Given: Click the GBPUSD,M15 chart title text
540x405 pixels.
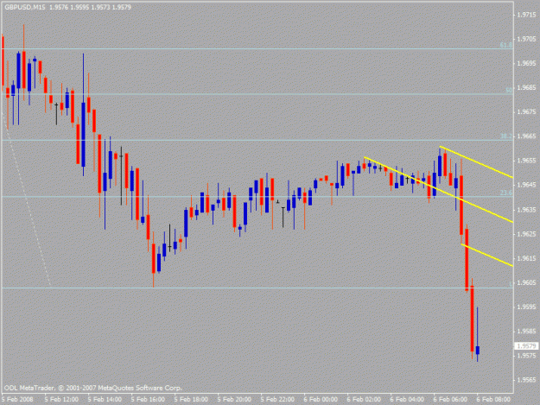Looking at the screenshot, I should pyautogui.click(x=25, y=7).
